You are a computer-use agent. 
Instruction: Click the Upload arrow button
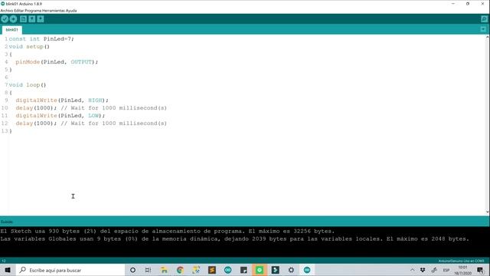(x=13, y=19)
